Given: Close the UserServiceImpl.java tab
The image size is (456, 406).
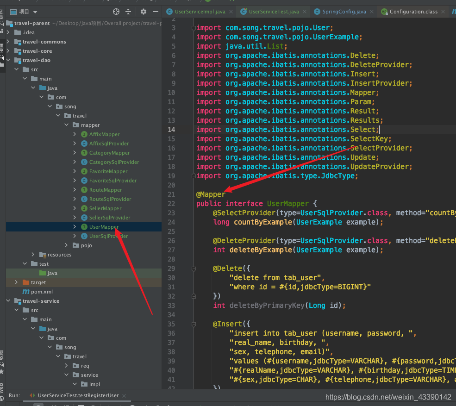Looking at the screenshot, I should coord(231,12).
